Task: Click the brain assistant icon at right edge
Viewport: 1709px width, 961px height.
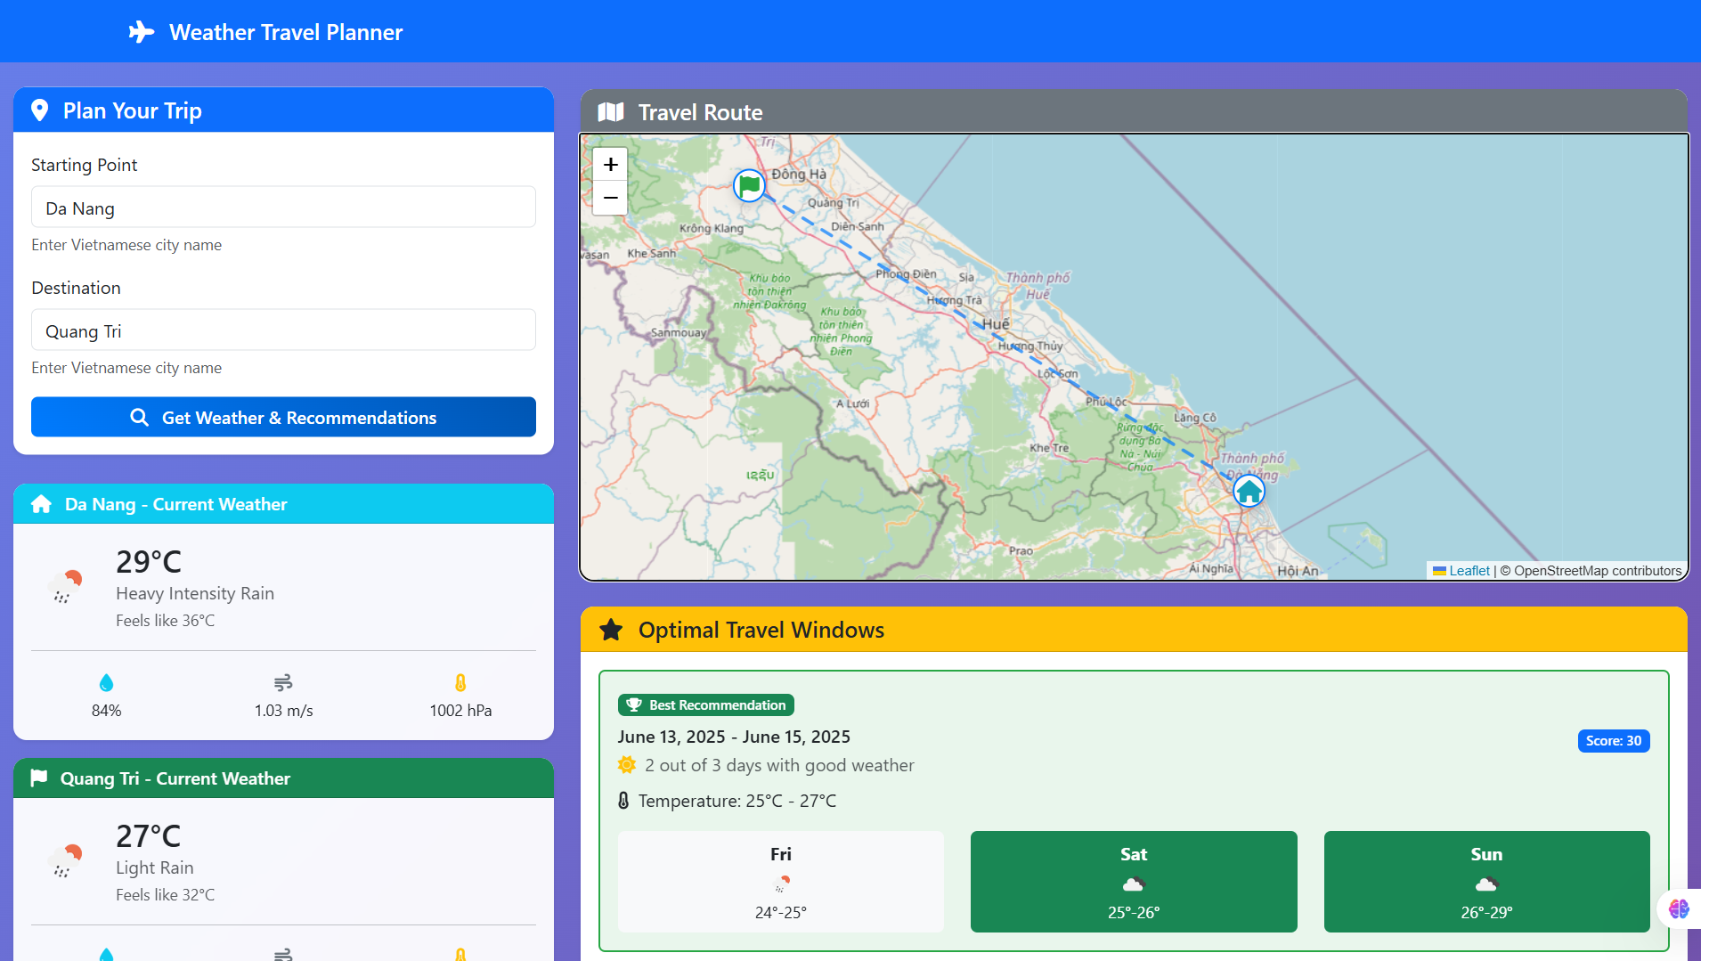Action: [1680, 908]
